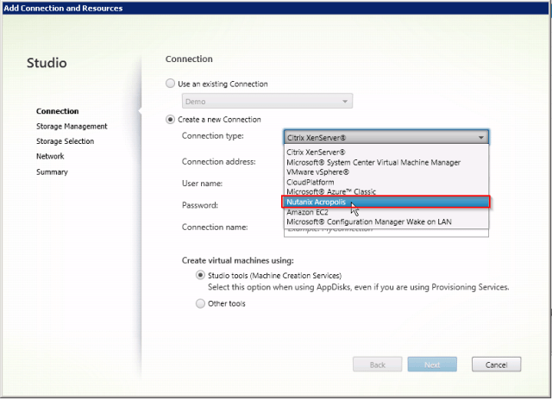This screenshot has height=399, width=552.
Task: Select 'Use an existing Connection' radio button
Action: [x=170, y=84]
